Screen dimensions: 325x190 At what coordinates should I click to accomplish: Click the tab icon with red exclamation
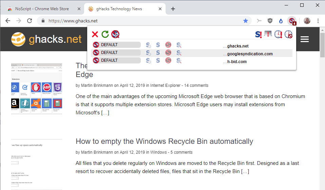coord(268,34)
